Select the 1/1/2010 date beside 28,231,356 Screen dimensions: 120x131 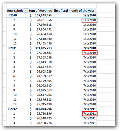90,20
